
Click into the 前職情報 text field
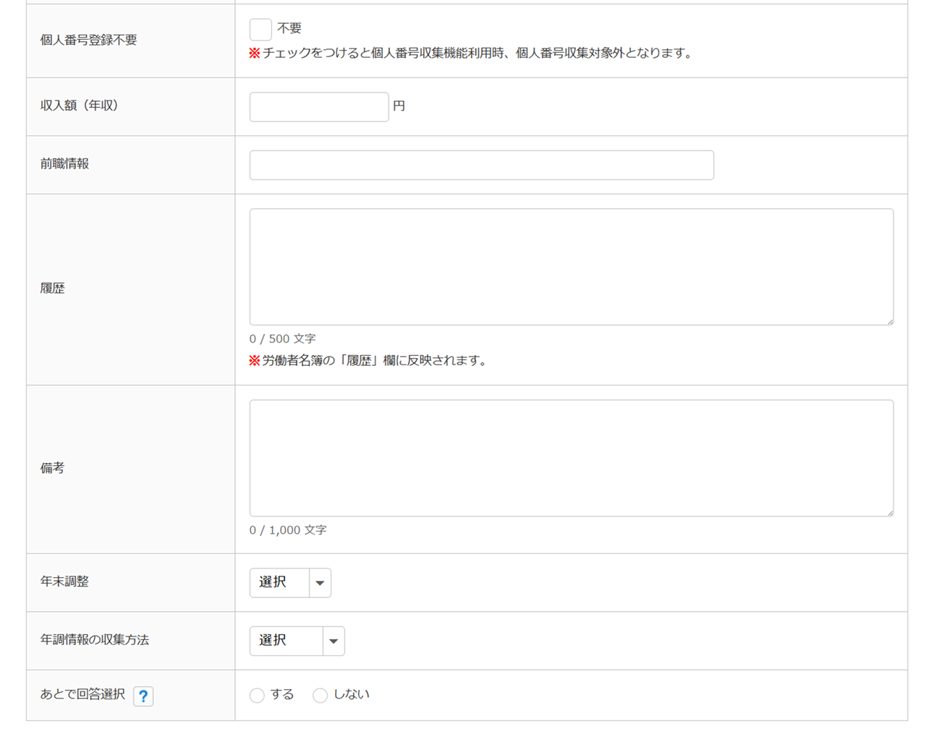481,165
